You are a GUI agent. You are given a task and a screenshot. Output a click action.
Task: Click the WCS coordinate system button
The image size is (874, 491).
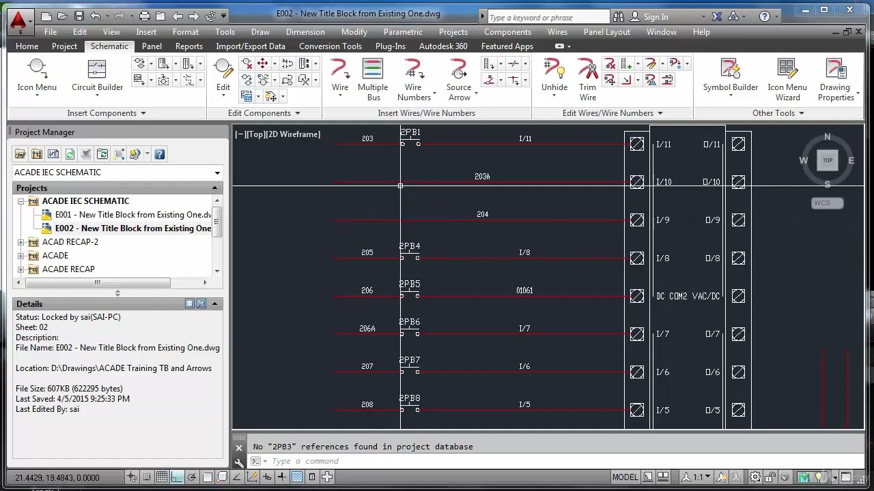827,203
